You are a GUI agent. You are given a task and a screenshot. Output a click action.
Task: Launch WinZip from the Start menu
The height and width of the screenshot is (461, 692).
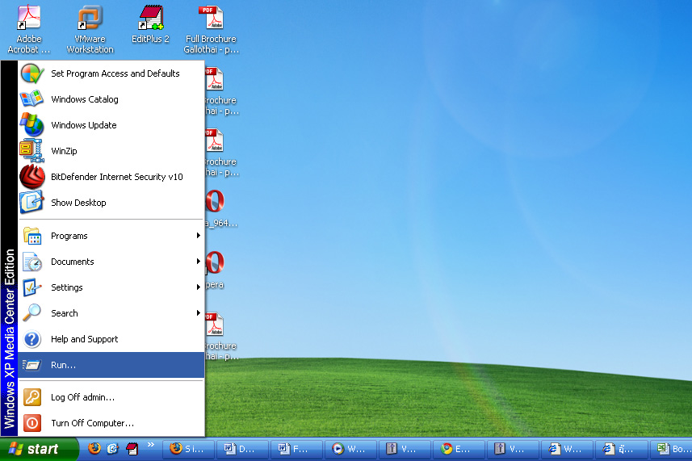coord(111,151)
